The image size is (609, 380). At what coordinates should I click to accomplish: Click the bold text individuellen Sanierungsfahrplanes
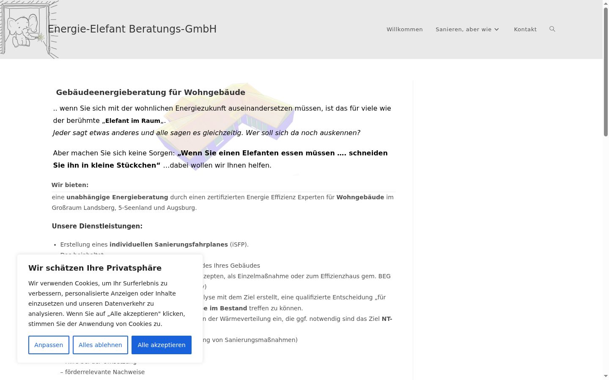point(169,244)
